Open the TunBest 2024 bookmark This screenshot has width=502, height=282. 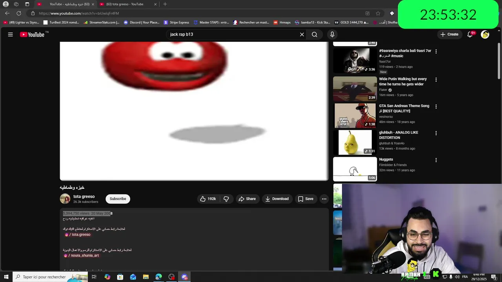click(62, 22)
